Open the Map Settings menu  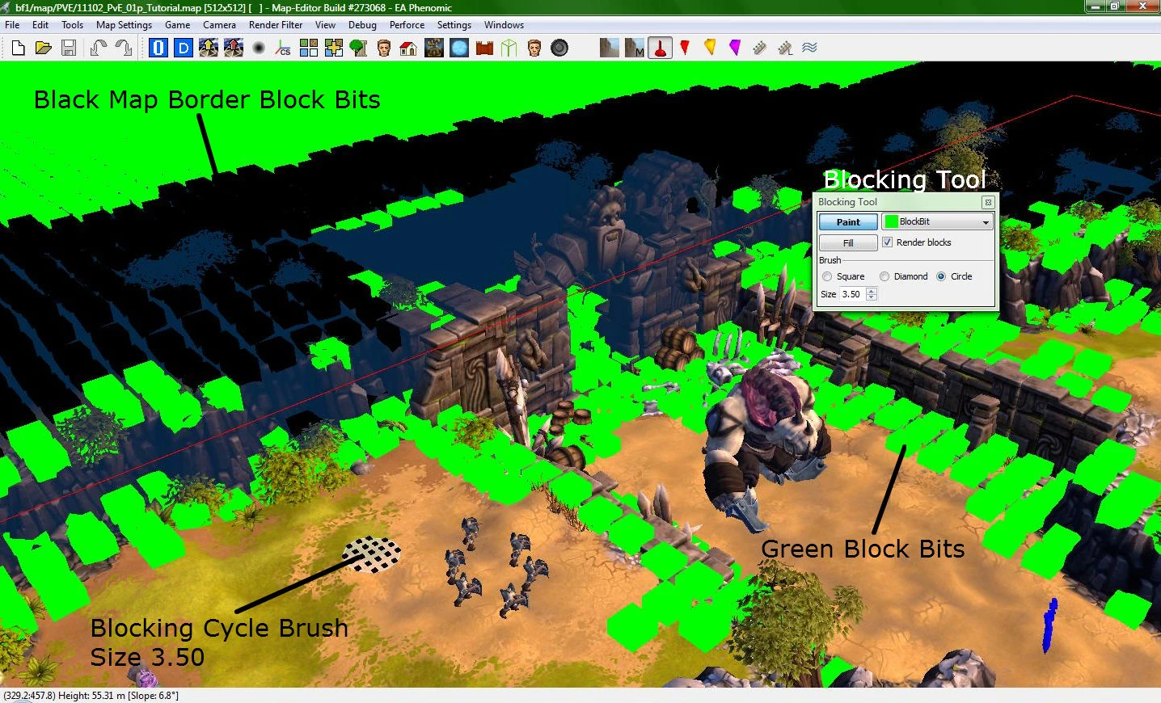pos(124,25)
